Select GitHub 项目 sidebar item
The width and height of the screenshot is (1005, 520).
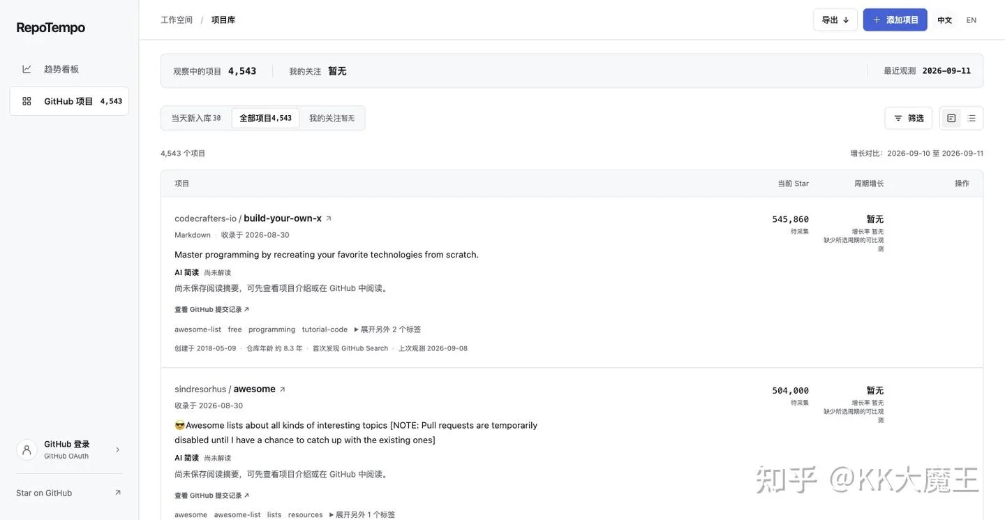(x=69, y=101)
